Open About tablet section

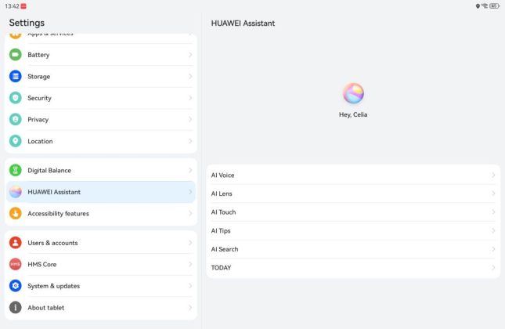[100, 308]
